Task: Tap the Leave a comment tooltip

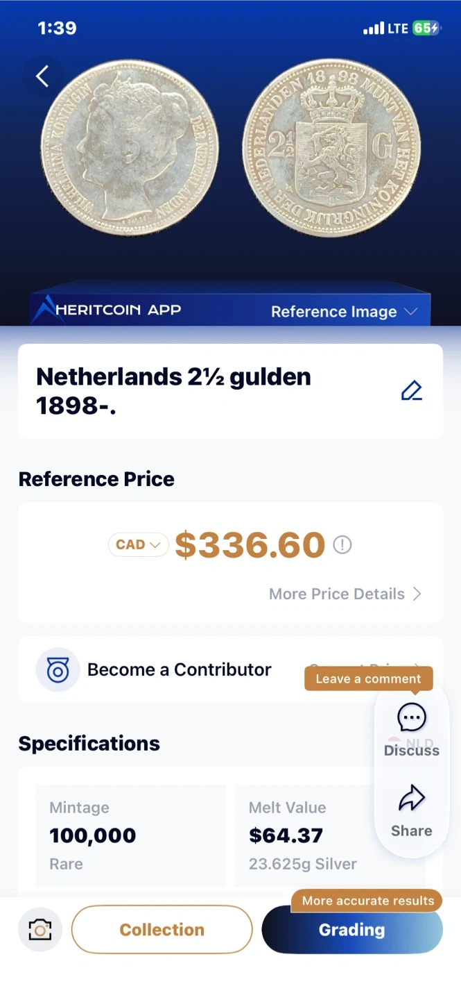Action: [x=368, y=678]
